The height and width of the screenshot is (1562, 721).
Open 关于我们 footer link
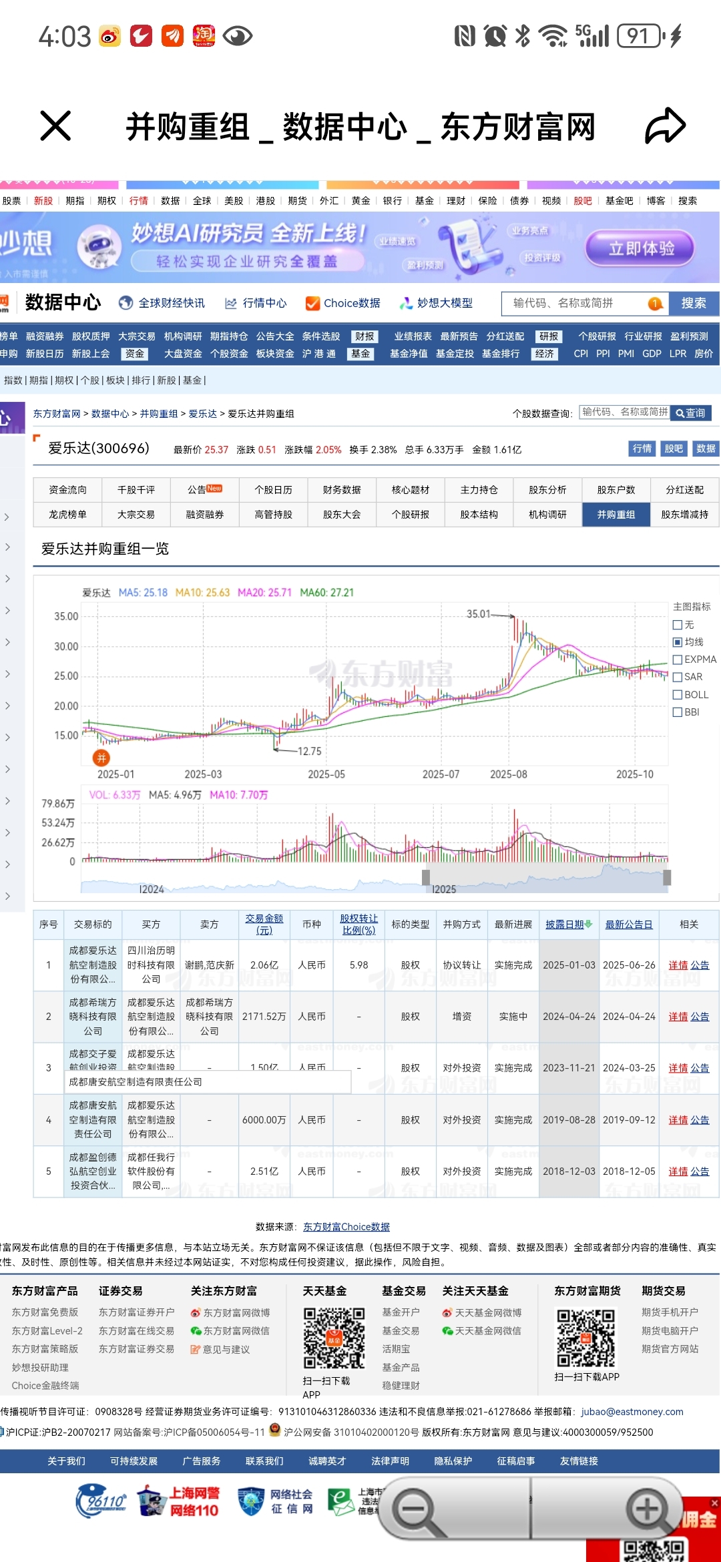[x=66, y=1461]
